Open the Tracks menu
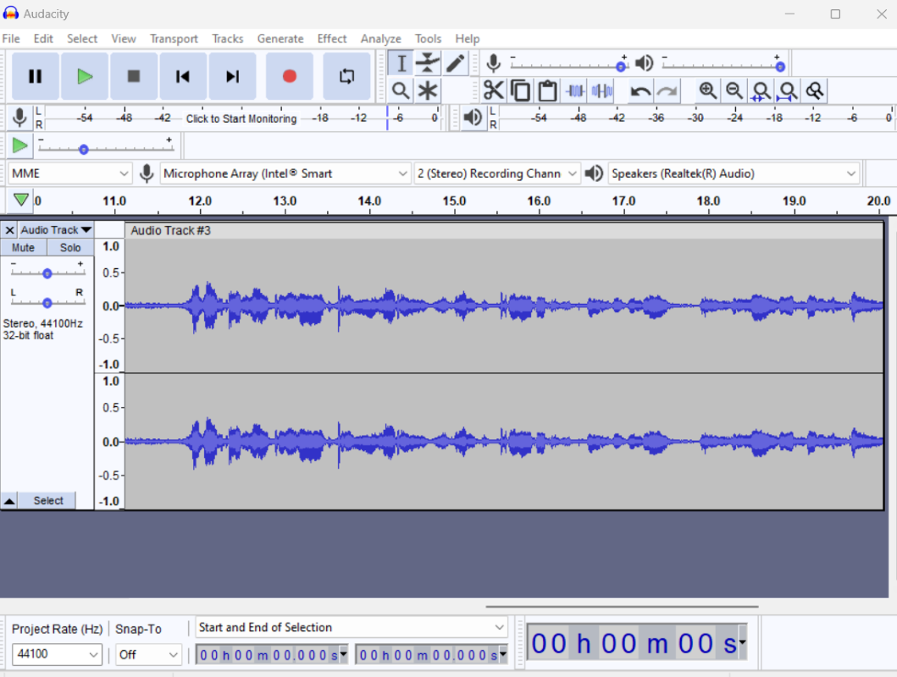Screen dimensions: 897x677 (228, 39)
